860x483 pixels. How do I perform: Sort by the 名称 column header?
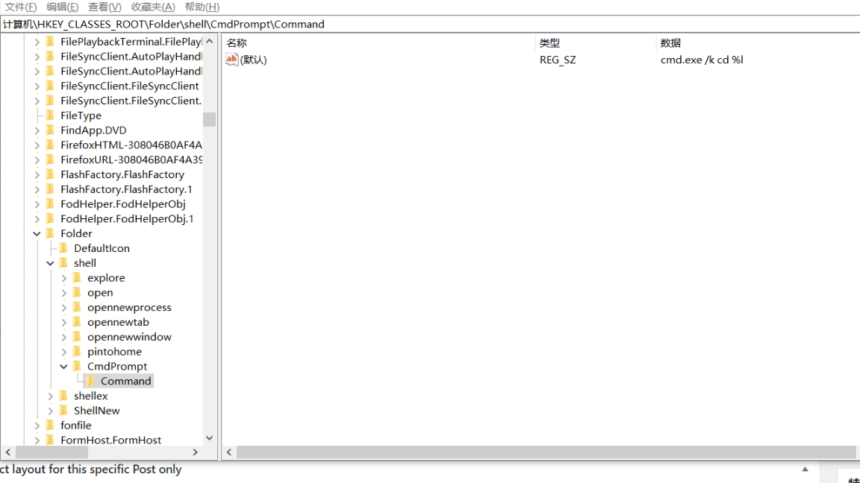(237, 43)
